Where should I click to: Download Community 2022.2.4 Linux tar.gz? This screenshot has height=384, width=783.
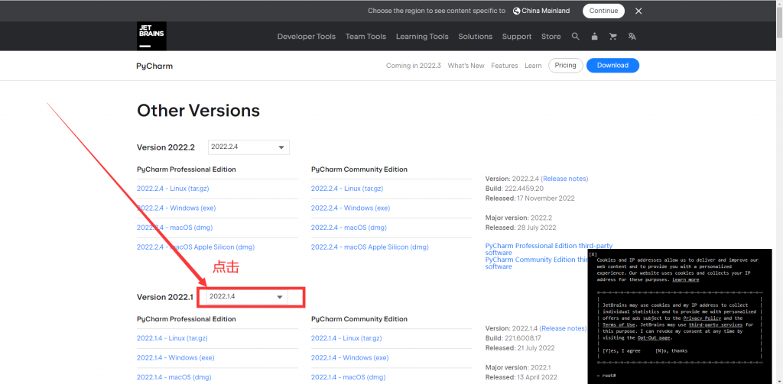point(346,189)
